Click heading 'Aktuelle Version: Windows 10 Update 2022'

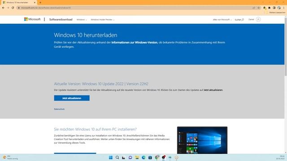[x=101, y=84]
